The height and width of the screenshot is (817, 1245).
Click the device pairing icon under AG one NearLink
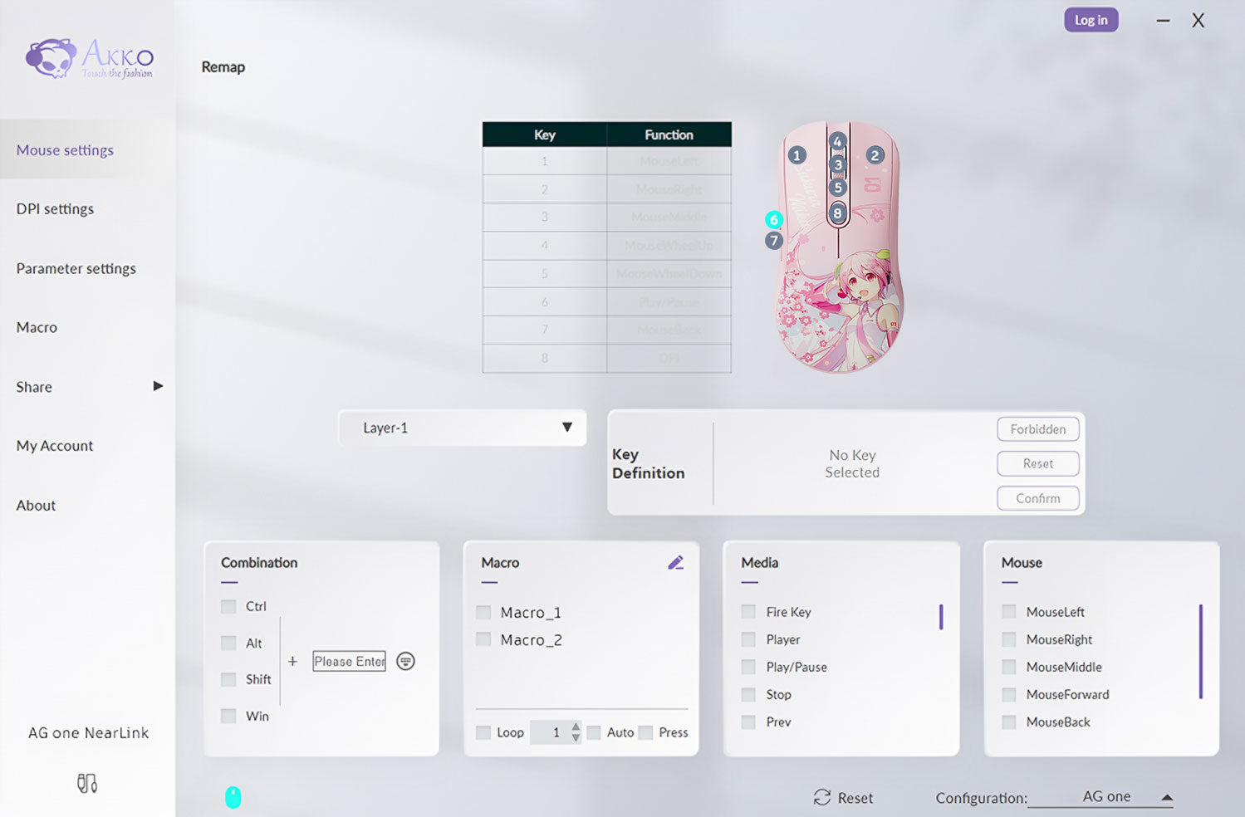pos(87,783)
